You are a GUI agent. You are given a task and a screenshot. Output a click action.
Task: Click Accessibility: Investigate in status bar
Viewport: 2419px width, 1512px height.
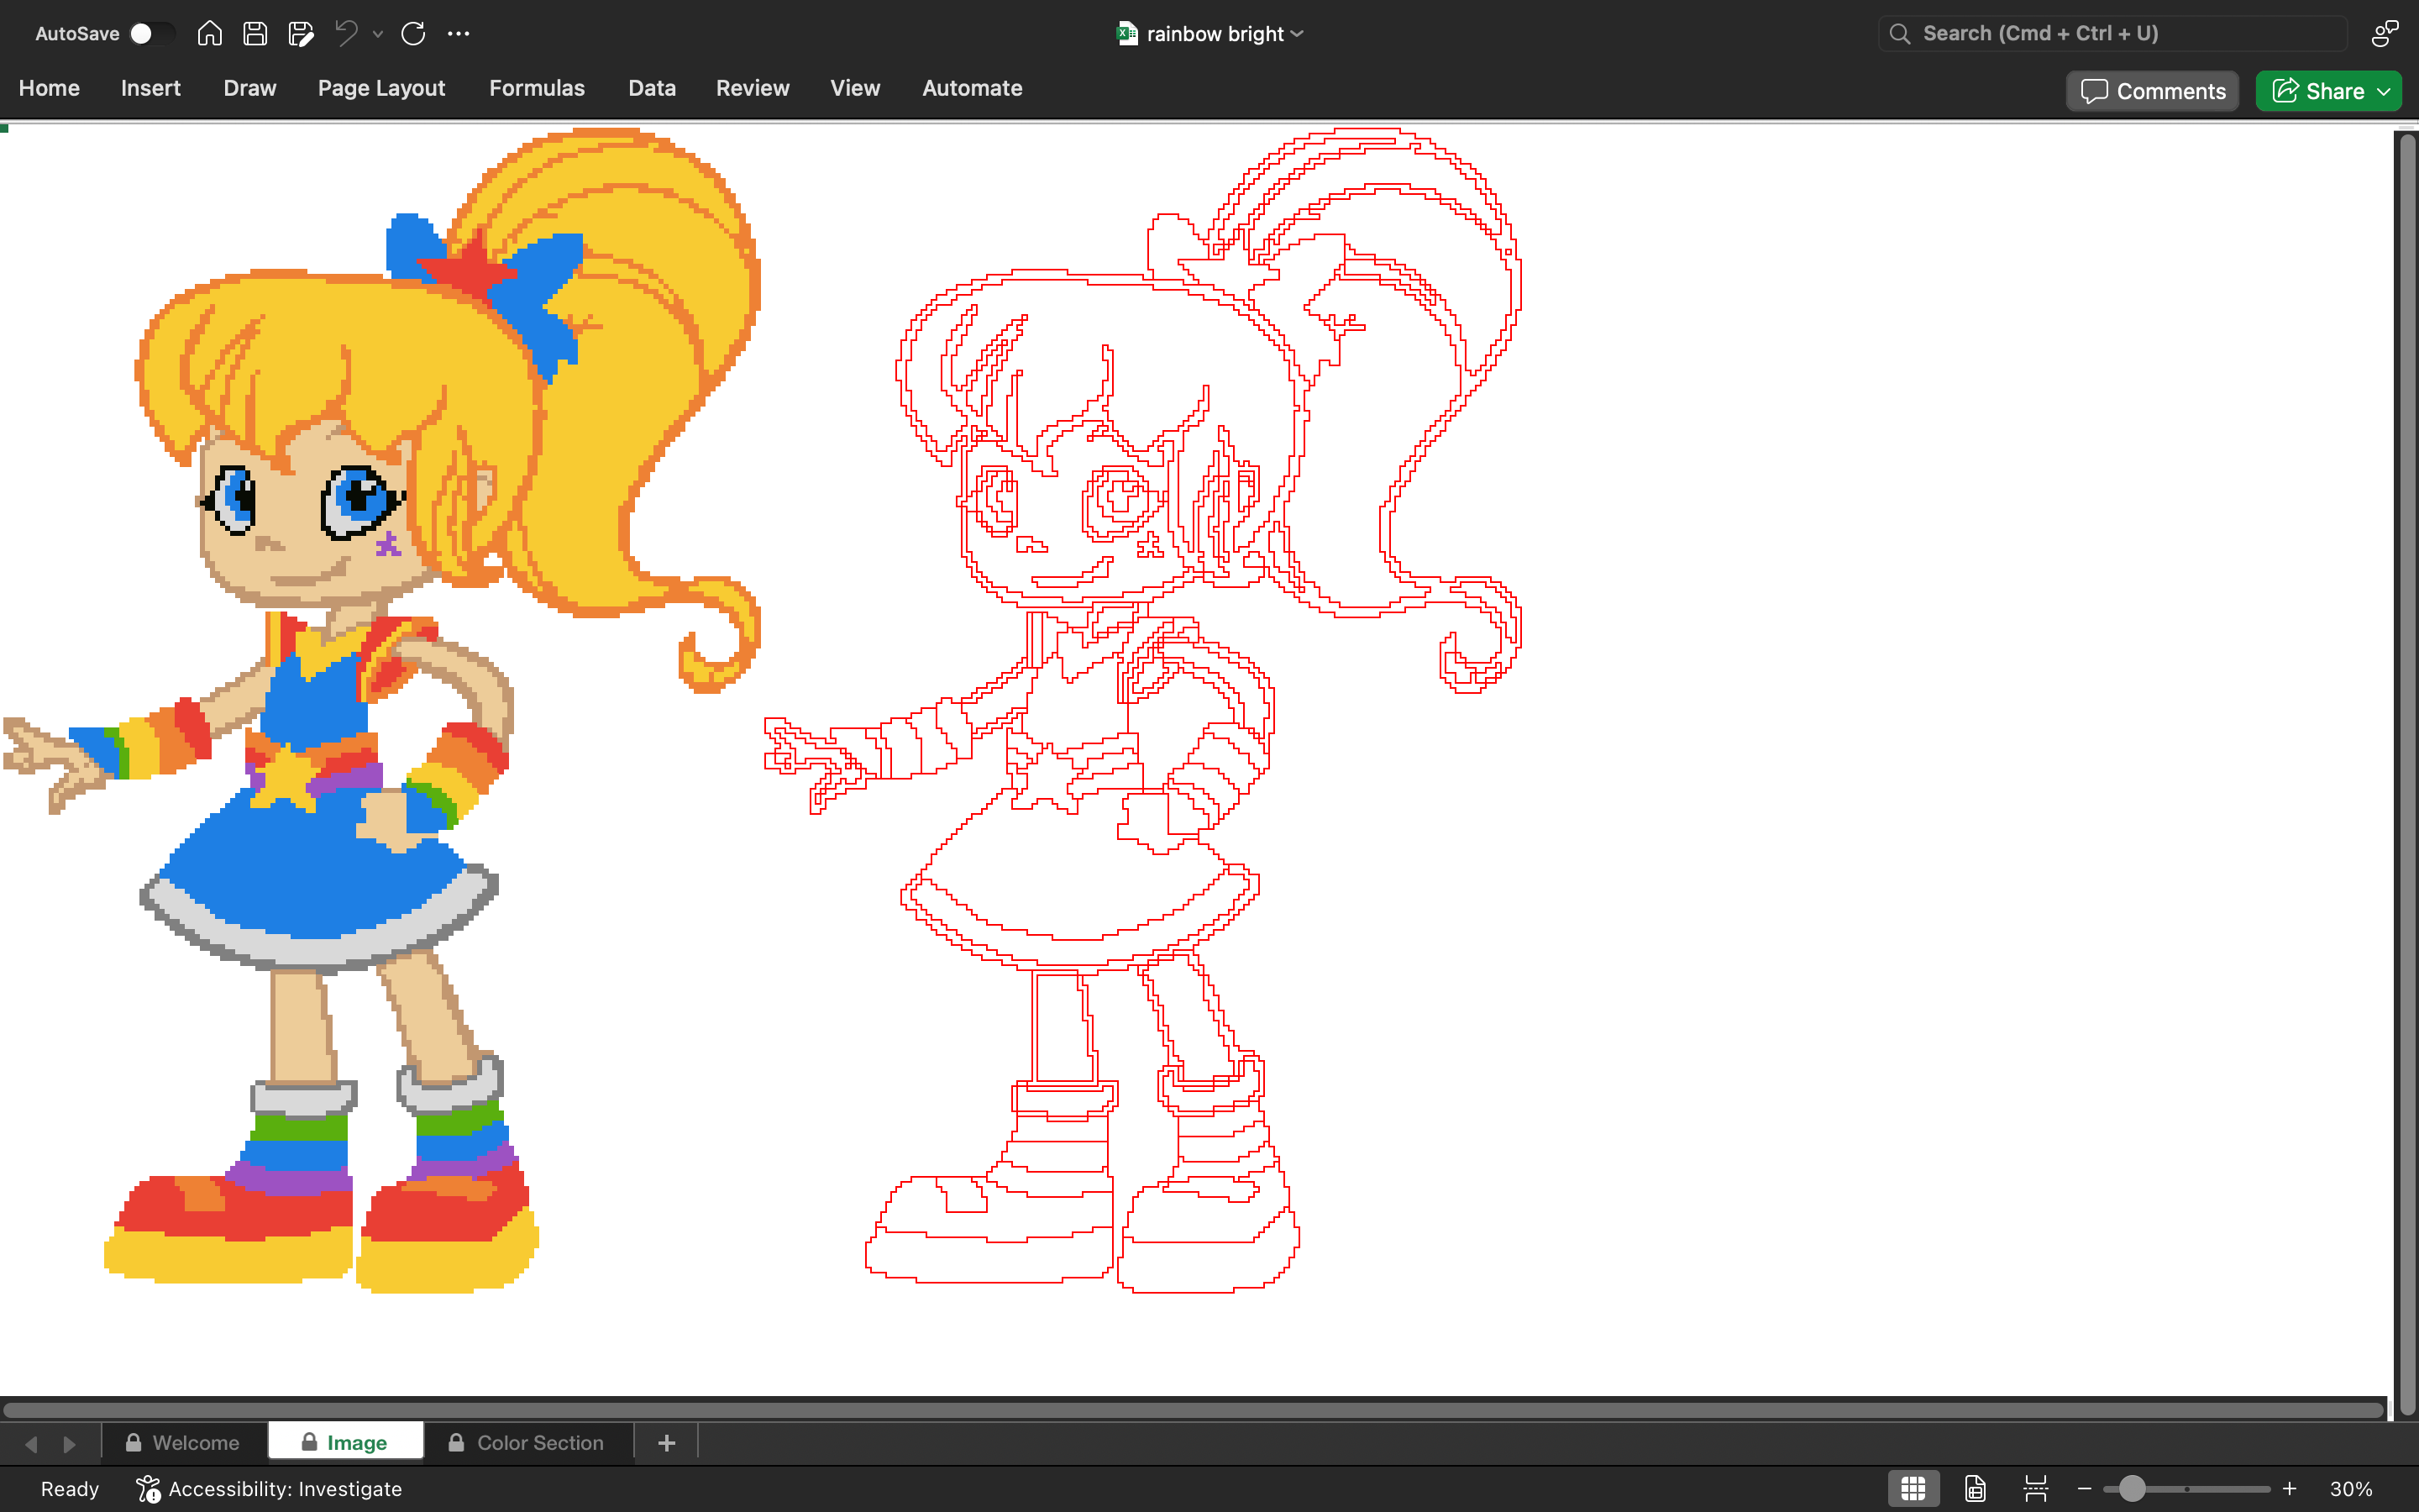point(269,1489)
